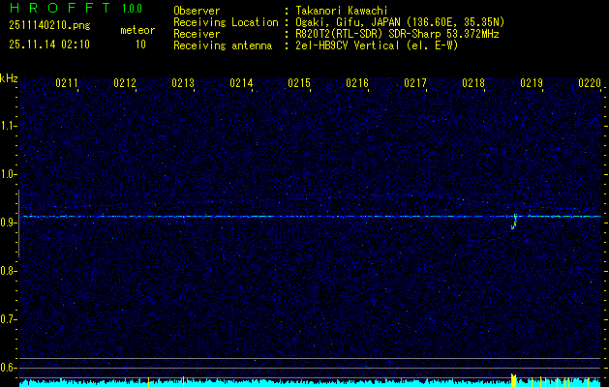The width and height of the screenshot is (609, 387).
Task: Click the thick yellow detection bar at bottom
Action: coord(514,380)
